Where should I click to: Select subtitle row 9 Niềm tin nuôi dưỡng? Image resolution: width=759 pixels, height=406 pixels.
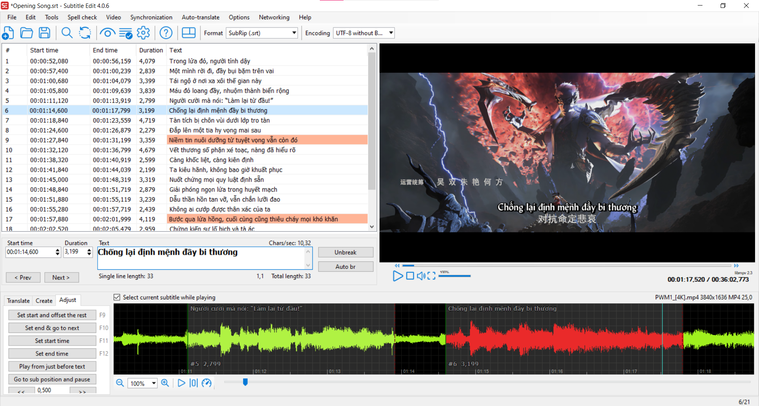[x=185, y=140]
